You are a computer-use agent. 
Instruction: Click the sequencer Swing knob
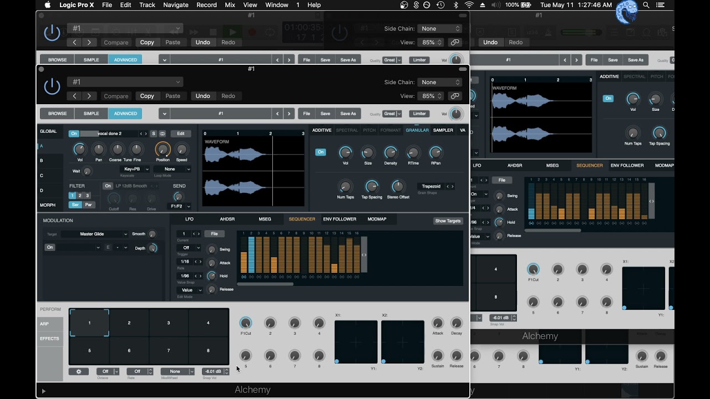tap(211, 249)
